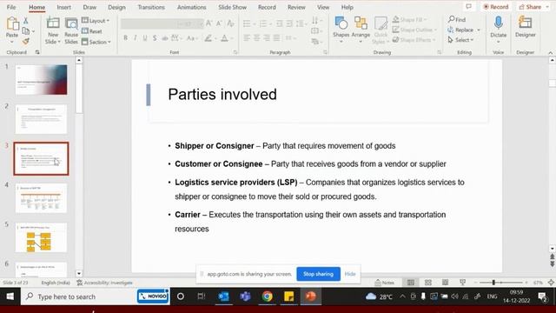Click the Replace button
Screen dimensions: 556x313
tap(461, 30)
